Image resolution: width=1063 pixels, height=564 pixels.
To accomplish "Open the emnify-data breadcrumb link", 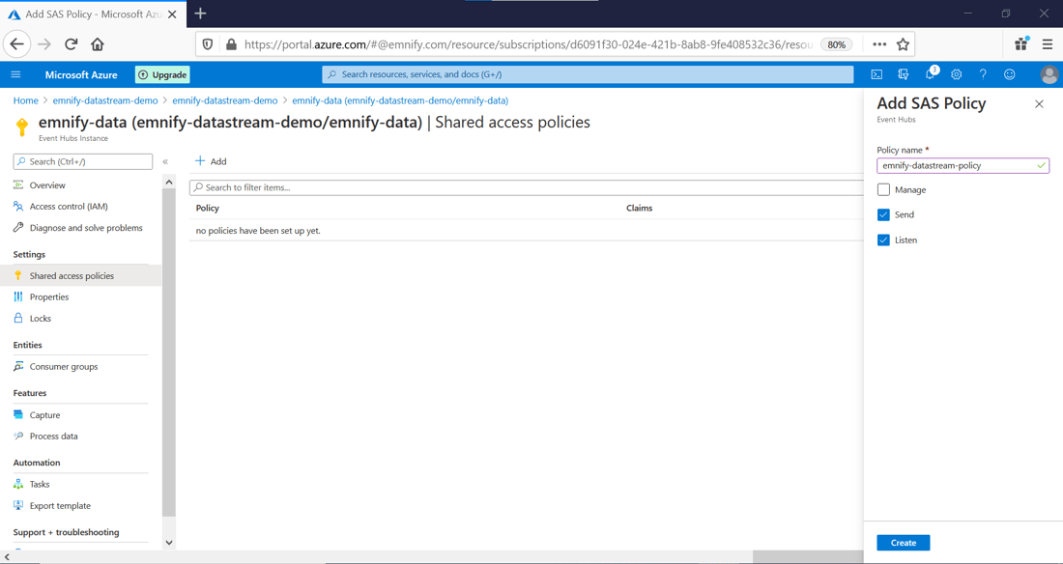I will (400, 100).
